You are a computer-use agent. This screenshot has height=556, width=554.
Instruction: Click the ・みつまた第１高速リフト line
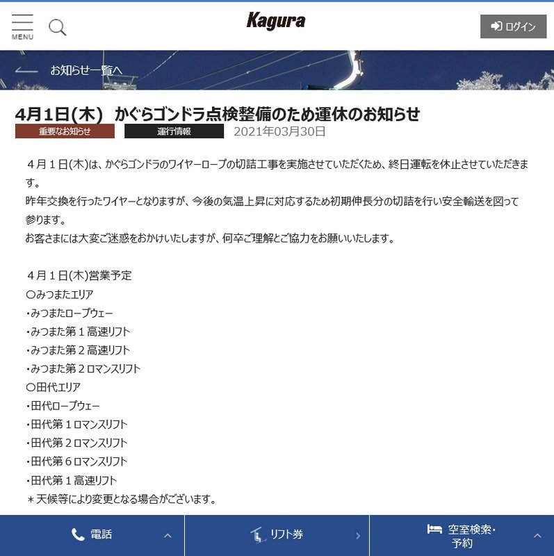pos(78,332)
